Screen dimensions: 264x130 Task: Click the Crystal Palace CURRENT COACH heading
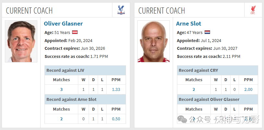(x=29, y=11)
